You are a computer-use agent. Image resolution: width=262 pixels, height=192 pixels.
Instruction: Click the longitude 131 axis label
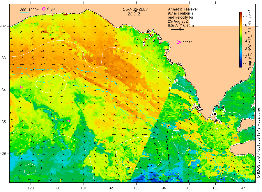(84, 188)
